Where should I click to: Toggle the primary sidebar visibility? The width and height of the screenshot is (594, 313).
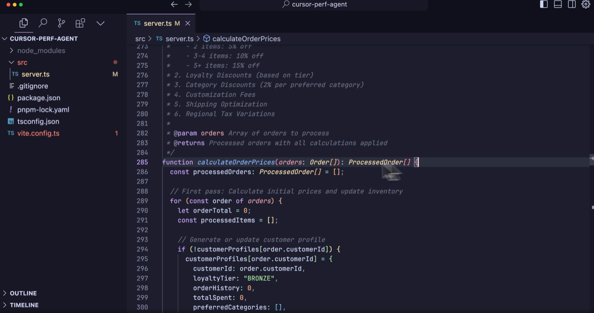pyautogui.click(x=543, y=4)
